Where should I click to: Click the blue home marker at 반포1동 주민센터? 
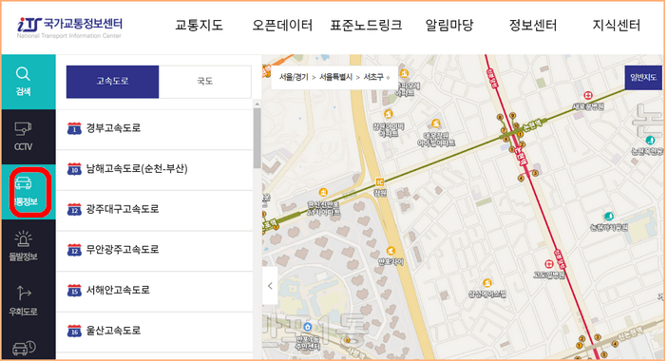[307, 327]
